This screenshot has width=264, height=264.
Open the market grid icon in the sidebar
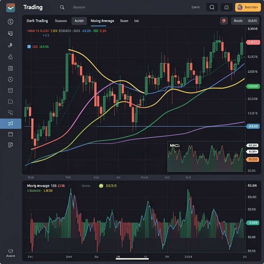click(10, 68)
